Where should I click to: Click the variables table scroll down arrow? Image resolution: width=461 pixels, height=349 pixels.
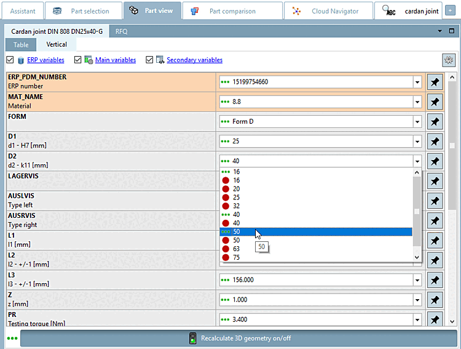[x=452, y=322]
